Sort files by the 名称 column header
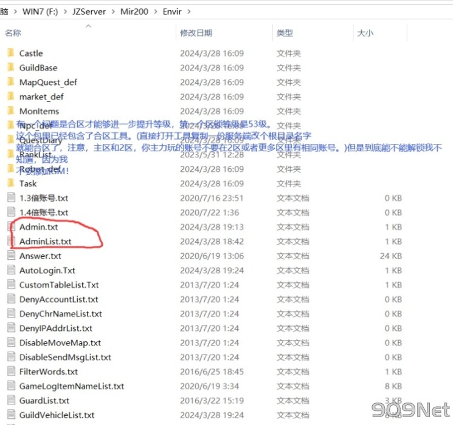 (13, 33)
